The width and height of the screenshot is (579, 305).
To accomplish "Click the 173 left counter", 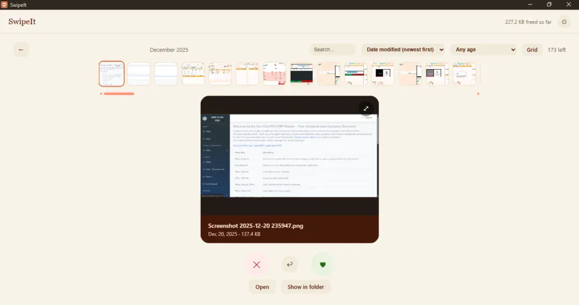I will [556, 50].
